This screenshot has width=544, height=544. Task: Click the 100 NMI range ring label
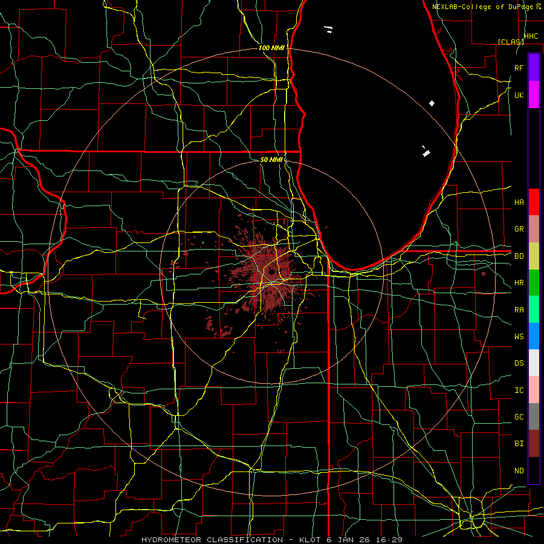[x=271, y=48]
